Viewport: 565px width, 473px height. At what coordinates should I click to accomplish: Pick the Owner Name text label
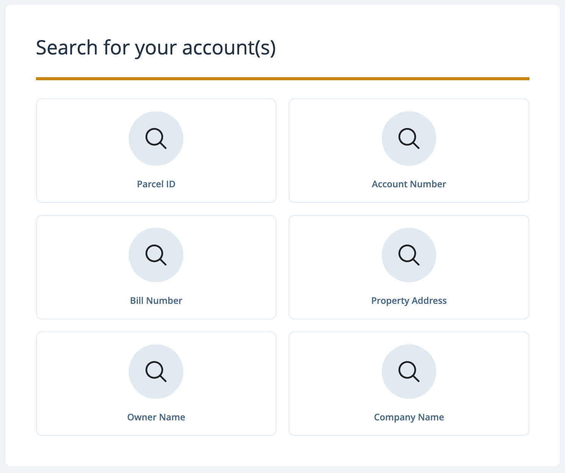pos(156,417)
